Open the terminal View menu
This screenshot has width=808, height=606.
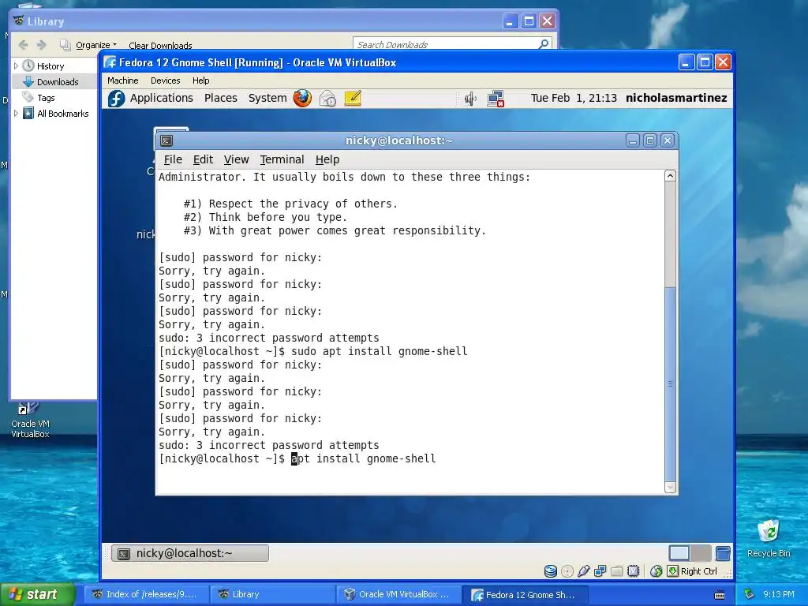[x=236, y=159]
